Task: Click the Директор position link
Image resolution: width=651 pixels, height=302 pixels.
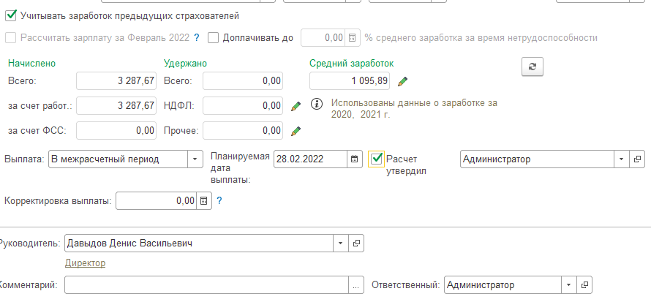Action: [x=85, y=263]
